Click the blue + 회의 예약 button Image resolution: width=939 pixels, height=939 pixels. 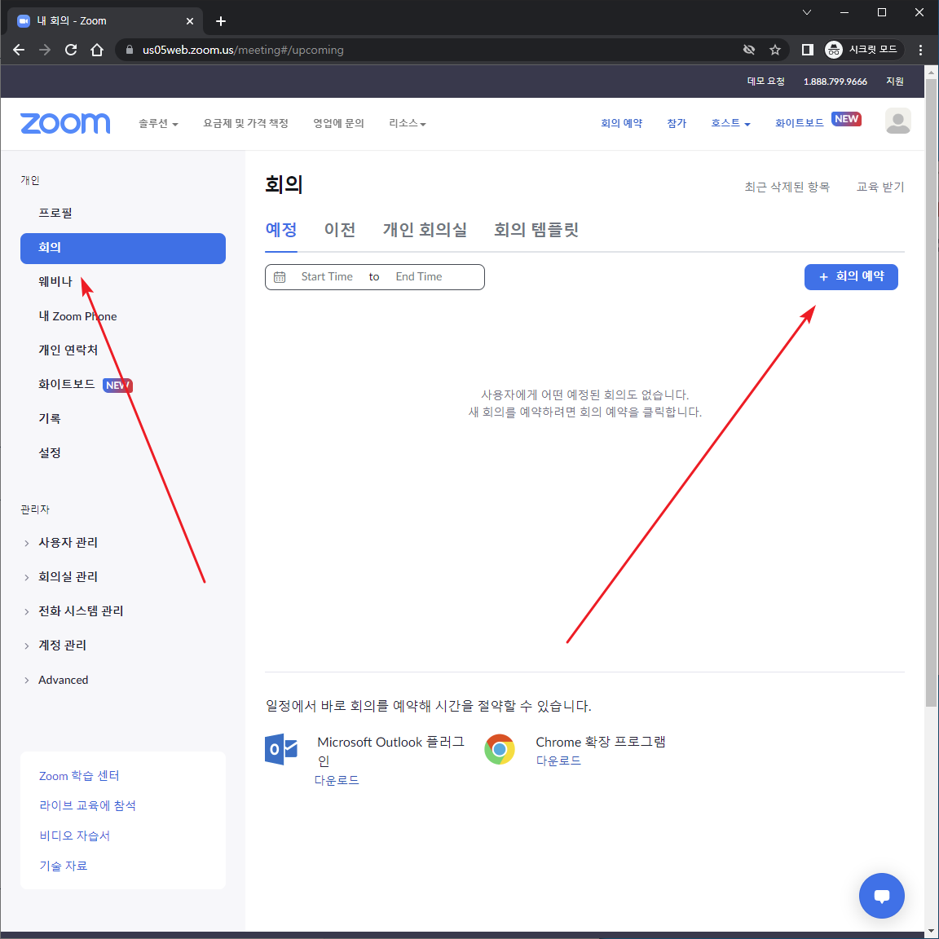850,276
